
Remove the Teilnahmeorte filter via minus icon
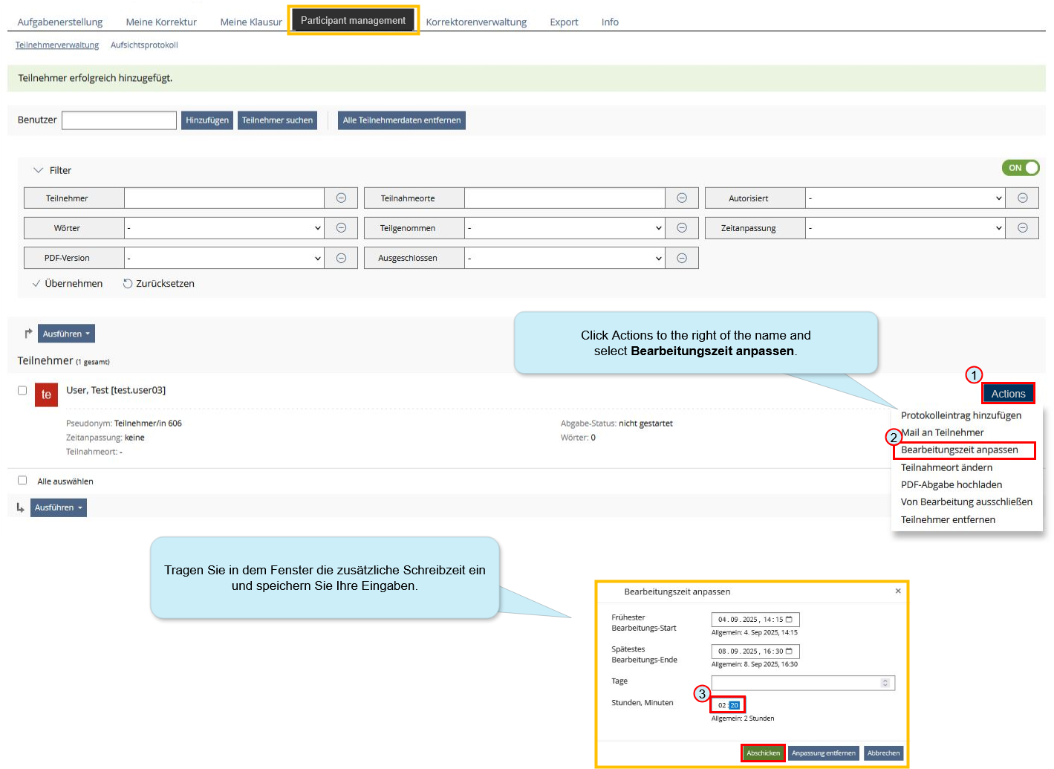point(681,198)
